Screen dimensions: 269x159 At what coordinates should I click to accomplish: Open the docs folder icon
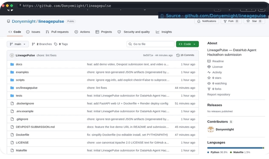pos(12,64)
